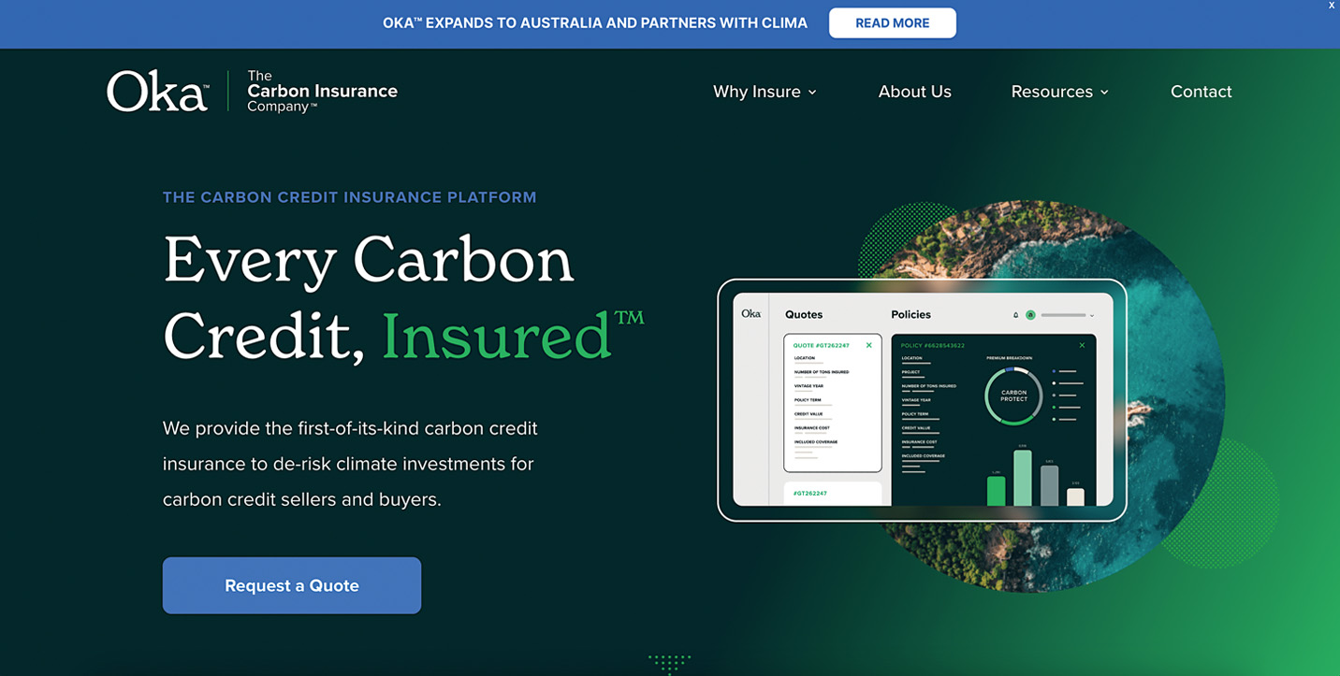
Task: Click the banner text about the Australia expansion
Action: tap(595, 22)
